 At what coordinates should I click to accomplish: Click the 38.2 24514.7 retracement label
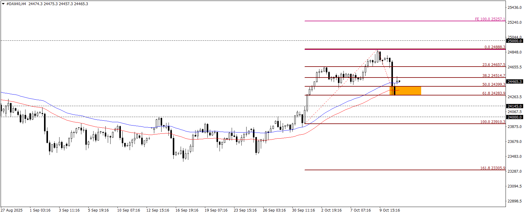coord(494,76)
